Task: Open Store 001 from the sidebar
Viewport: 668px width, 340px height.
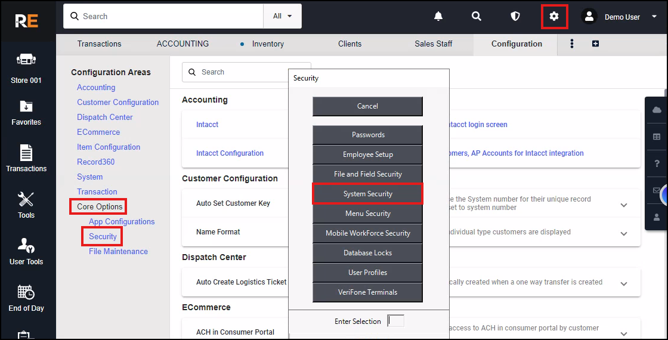Action: click(26, 67)
